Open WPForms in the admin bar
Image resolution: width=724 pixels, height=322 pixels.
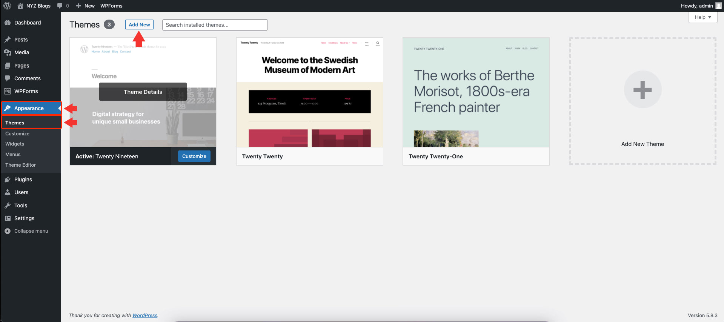(111, 6)
